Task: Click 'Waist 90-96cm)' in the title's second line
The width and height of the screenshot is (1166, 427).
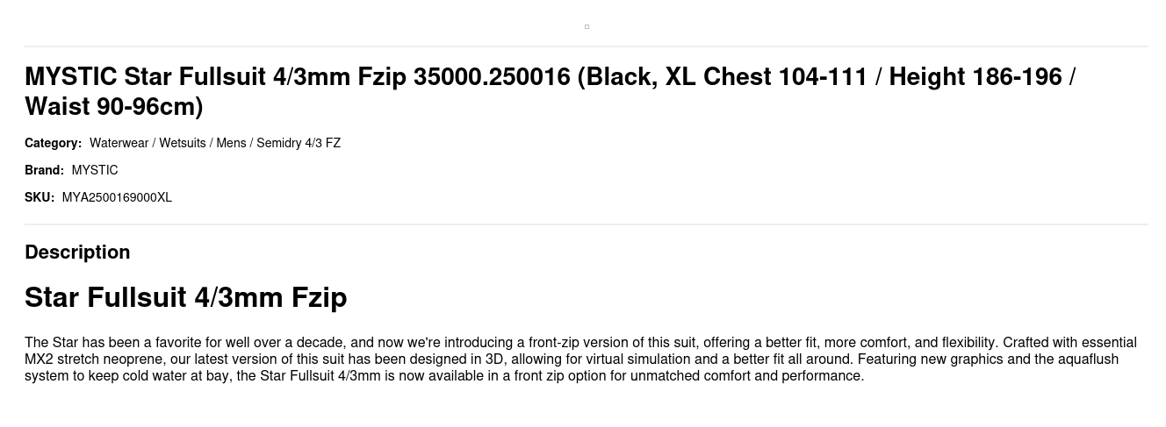Action: 113,107
